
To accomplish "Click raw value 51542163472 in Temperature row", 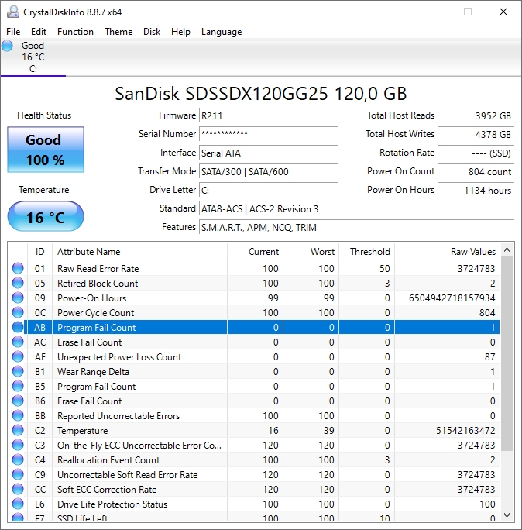I will 465,430.
